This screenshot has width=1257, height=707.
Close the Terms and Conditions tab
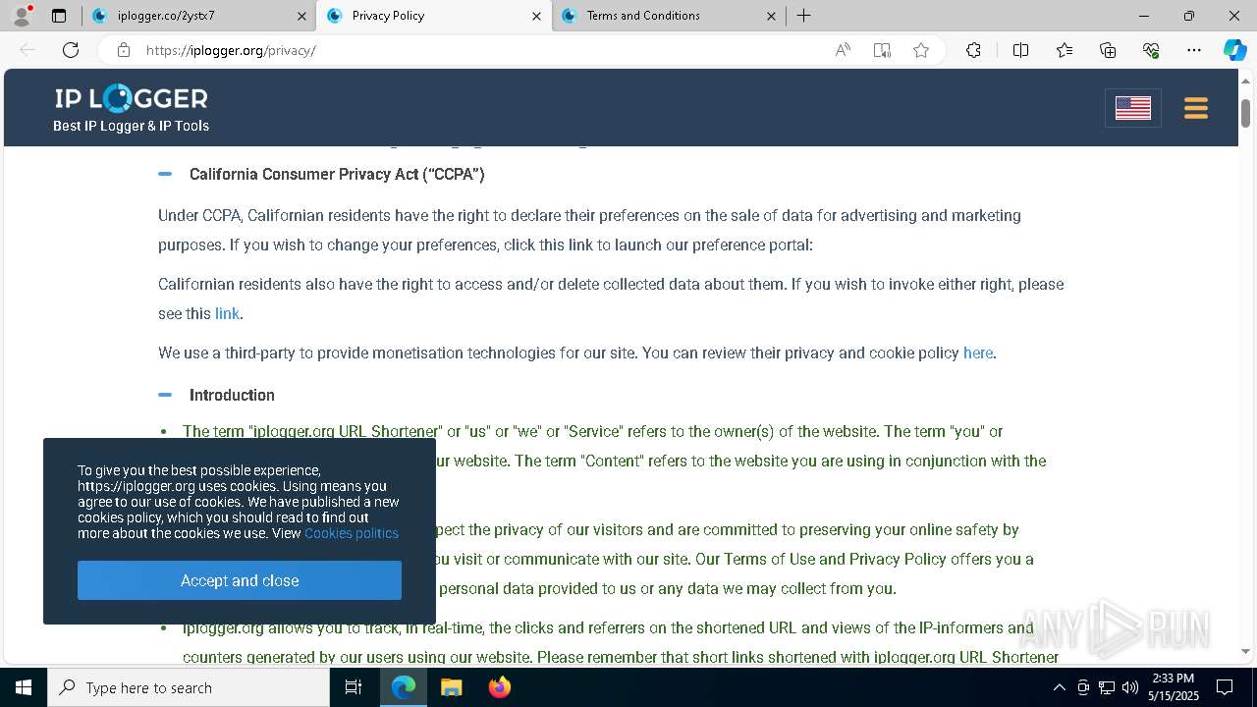point(771,16)
